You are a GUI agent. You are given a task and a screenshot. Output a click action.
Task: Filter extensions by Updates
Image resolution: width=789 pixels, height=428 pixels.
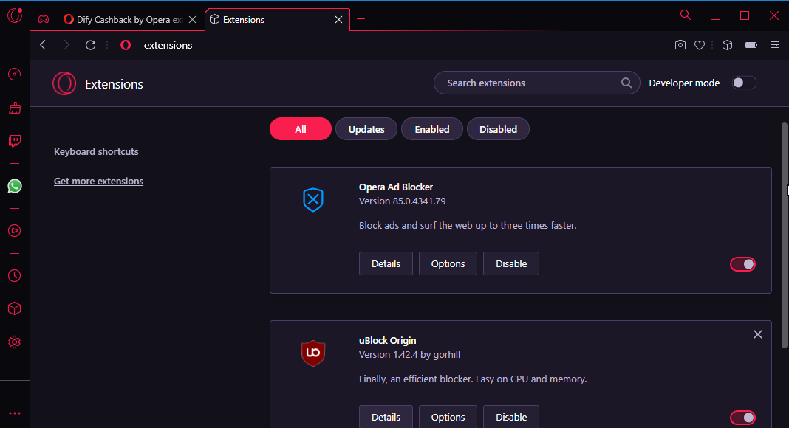tap(366, 129)
